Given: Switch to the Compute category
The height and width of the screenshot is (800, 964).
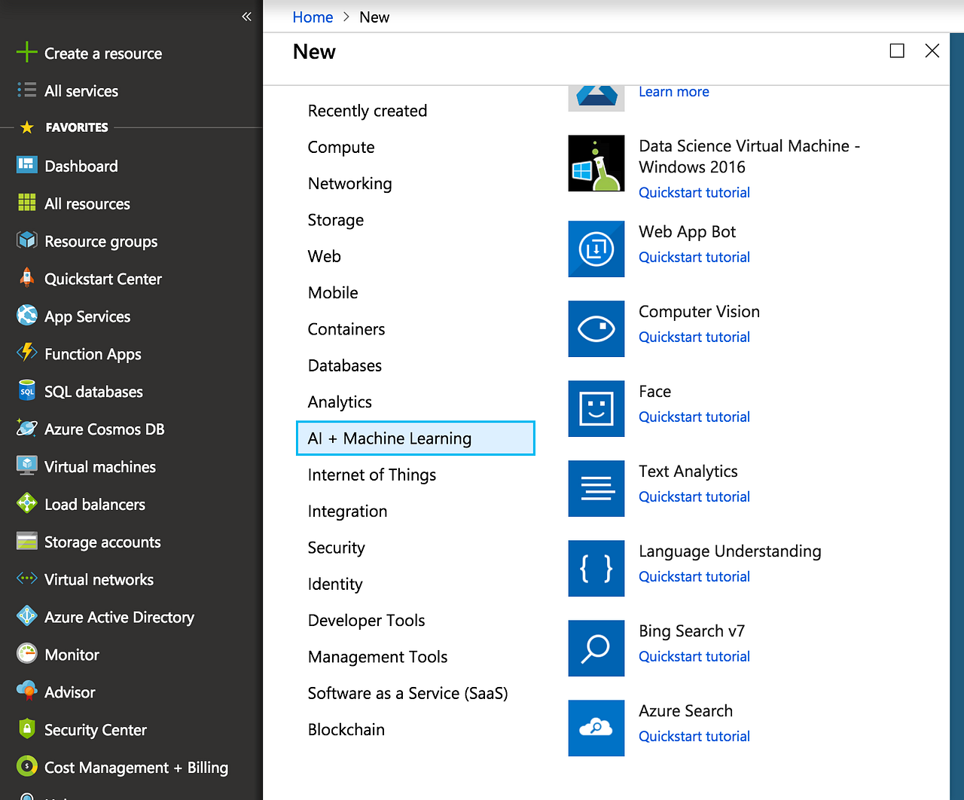Looking at the screenshot, I should [340, 147].
